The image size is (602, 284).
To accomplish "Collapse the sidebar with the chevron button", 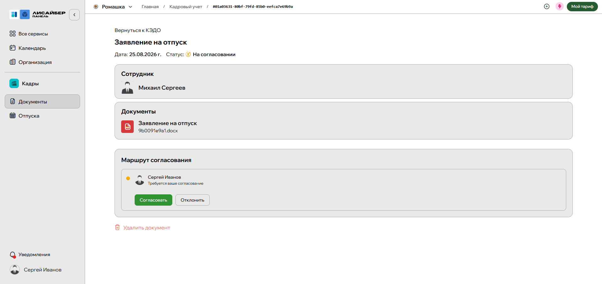I will 74,15.
